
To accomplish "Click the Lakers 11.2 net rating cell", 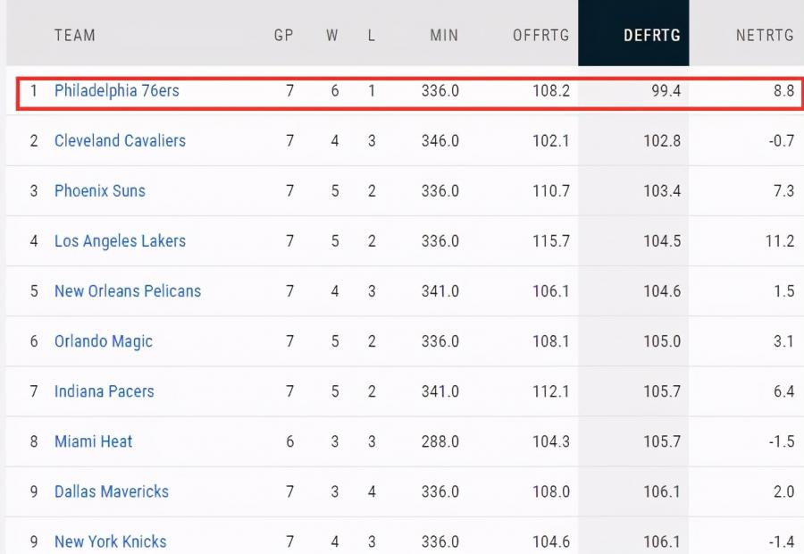I will pos(779,240).
